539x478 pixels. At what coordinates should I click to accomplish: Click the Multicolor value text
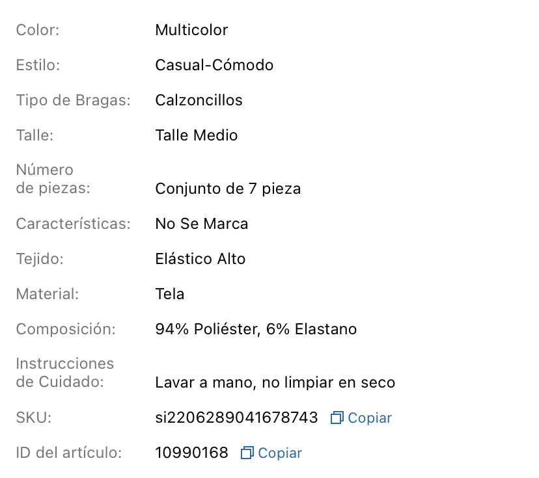point(191,30)
